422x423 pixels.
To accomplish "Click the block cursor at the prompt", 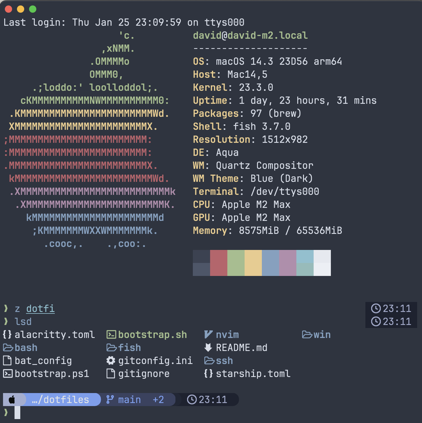I will coord(17,412).
